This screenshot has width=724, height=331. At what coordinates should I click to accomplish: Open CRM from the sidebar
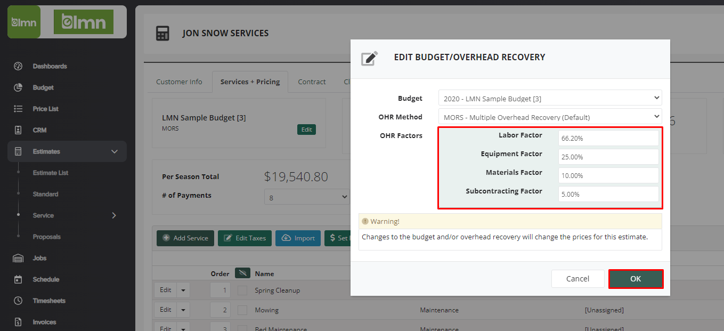coord(39,130)
